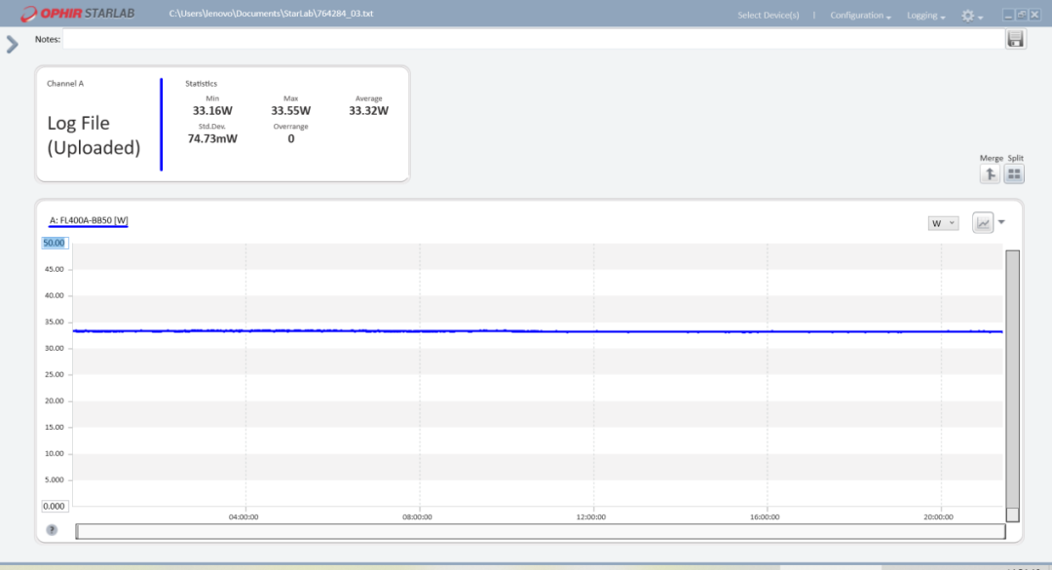
Task: Click the Ophir StarLab logo
Action: pyautogui.click(x=73, y=15)
